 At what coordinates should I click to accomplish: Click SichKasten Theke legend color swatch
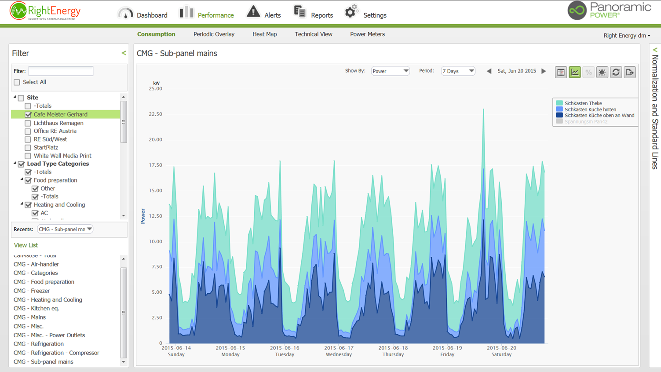coord(559,103)
